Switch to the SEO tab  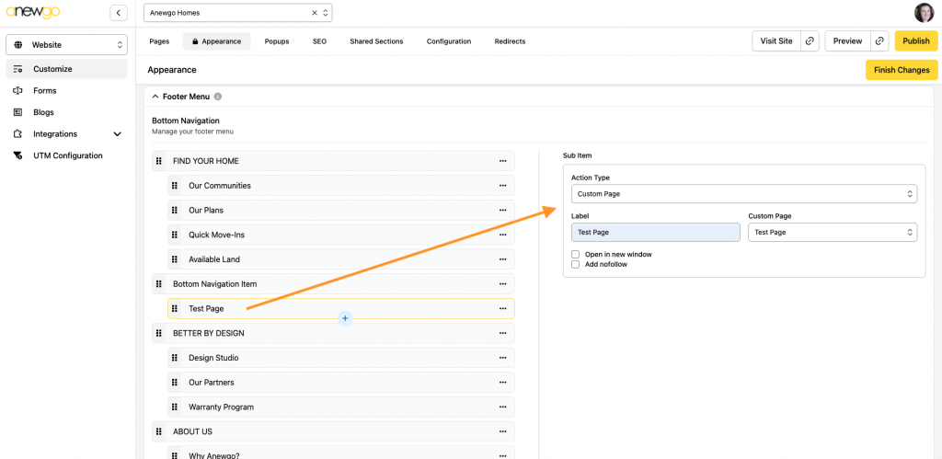pos(319,41)
